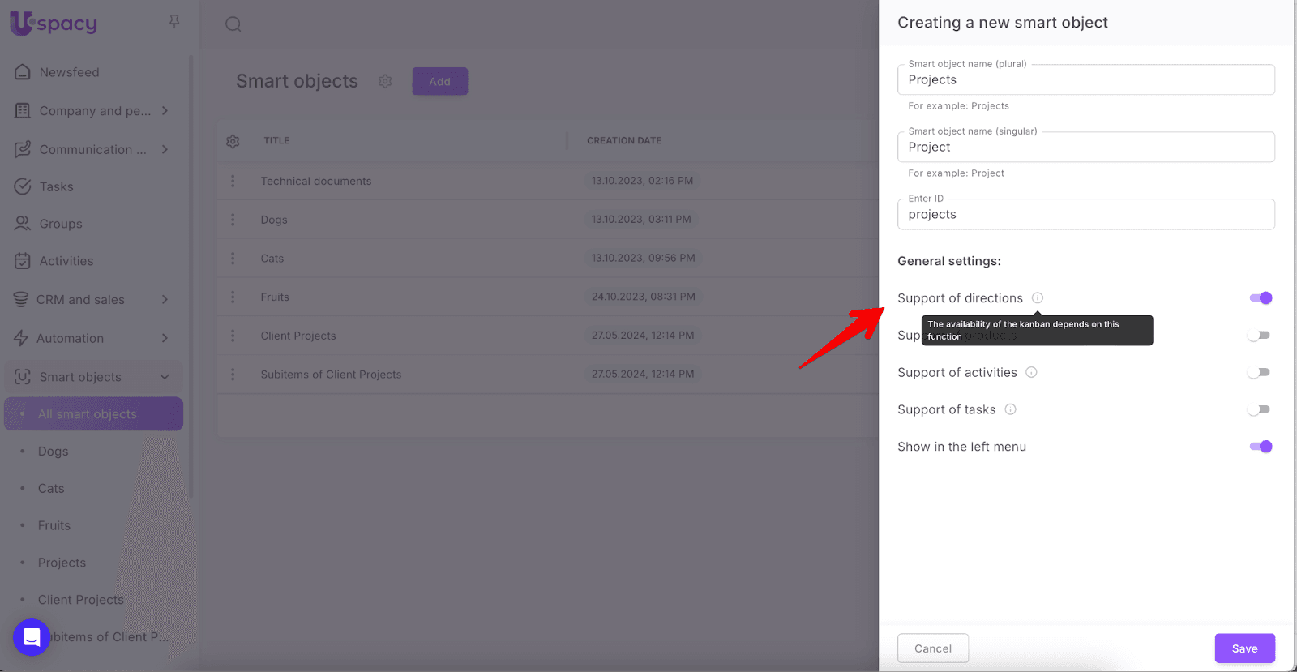This screenshot has height=672, width=1297.
Task: Click the table column settings gear
Action: pos(233,141)
